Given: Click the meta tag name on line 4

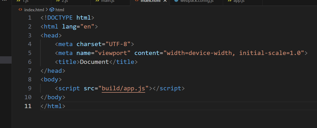Looking at the screenshot, I should coord(66,44).
